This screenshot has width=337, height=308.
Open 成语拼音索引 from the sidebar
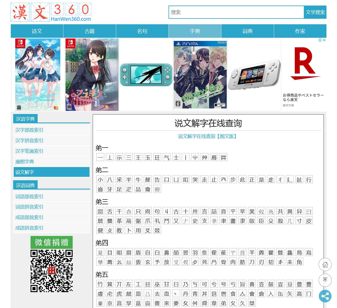tap(29, 228)
